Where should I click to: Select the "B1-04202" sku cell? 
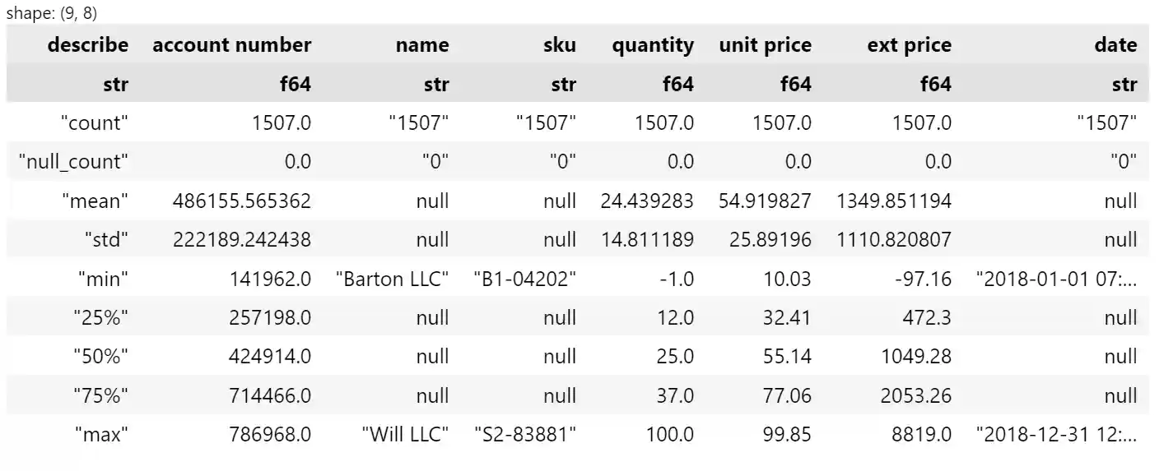tap(525, 279)
